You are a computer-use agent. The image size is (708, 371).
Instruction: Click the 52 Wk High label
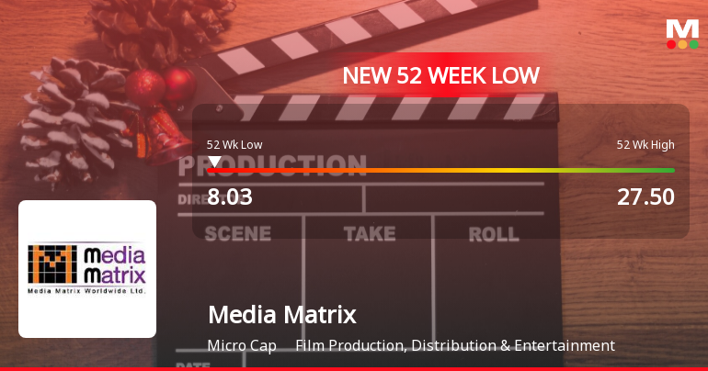(x=645, y=145)
